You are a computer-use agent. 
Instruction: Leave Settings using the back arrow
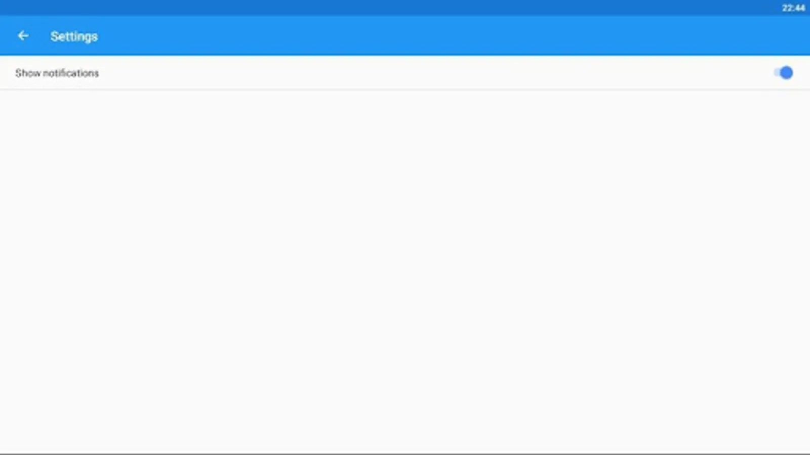(x=23, y=36)
